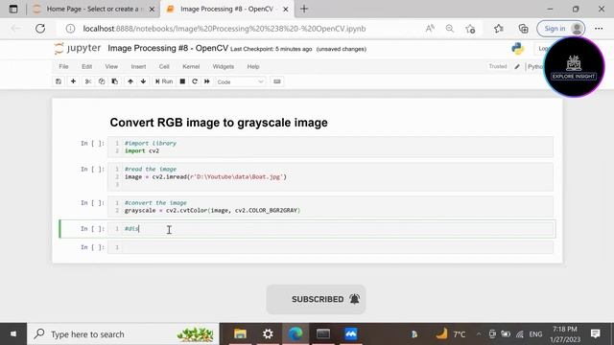The height and width of the screenshot is (345, 614).
Task: Click the cv2.cvtColor grayscale code cell
Action: click(x=330, y=207)
